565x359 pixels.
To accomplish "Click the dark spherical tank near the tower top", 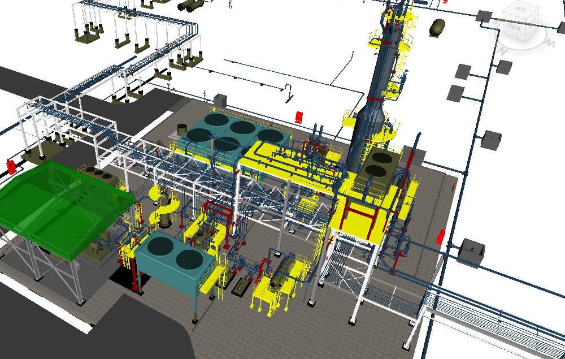I will [437, 27].
